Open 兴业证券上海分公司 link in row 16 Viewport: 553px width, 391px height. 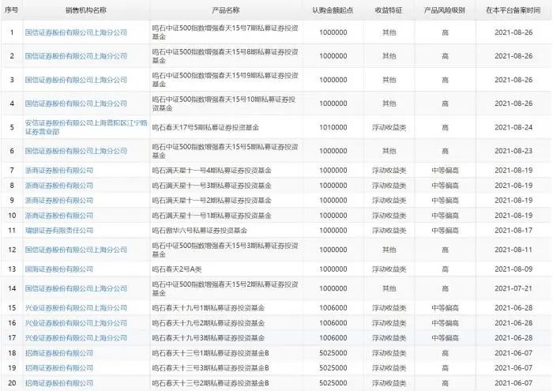[76, 323]
